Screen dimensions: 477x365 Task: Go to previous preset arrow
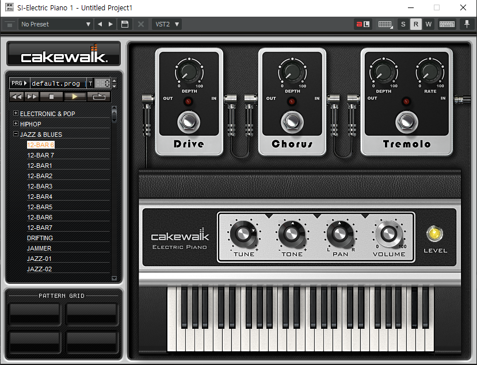[100, 24]
